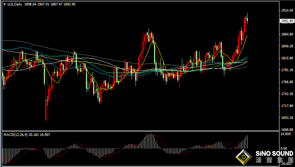Open the MACD(12,26,9) indicator label
This screenshot has width=295, height=167.
click(16, 134)
